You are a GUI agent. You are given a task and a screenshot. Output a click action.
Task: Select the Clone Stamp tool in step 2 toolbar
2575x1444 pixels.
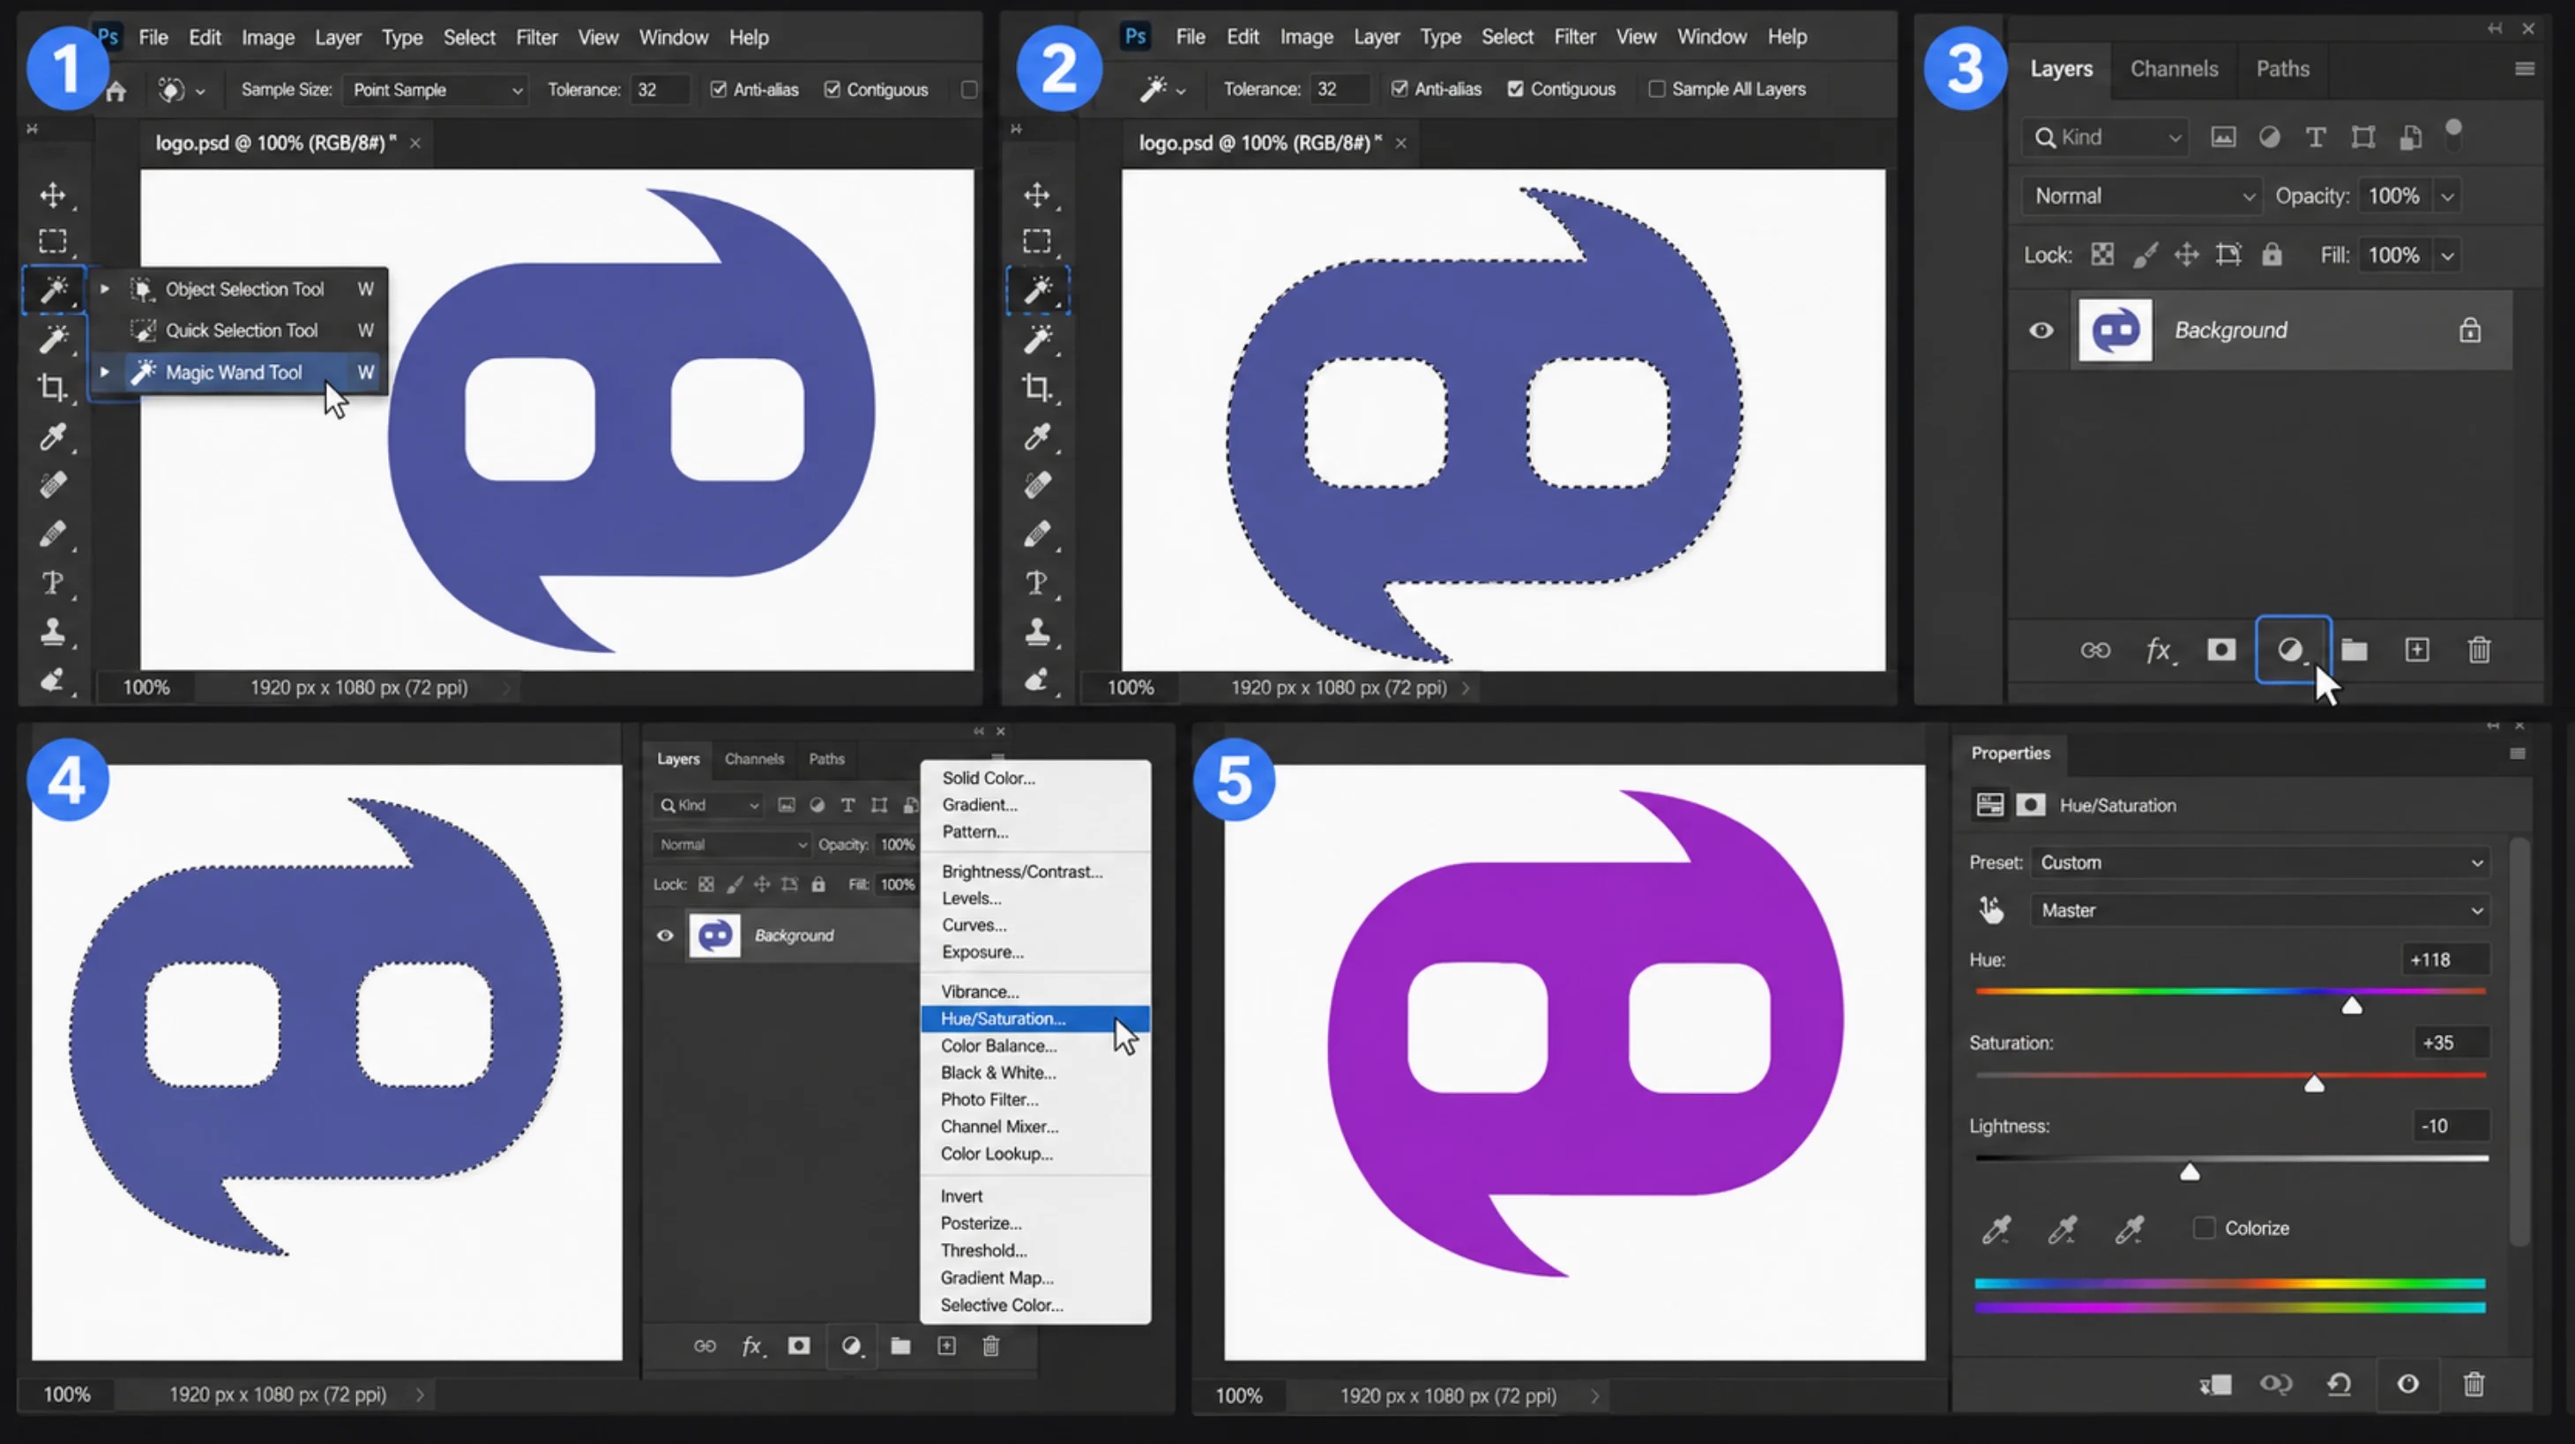(x=1036, y=631)
